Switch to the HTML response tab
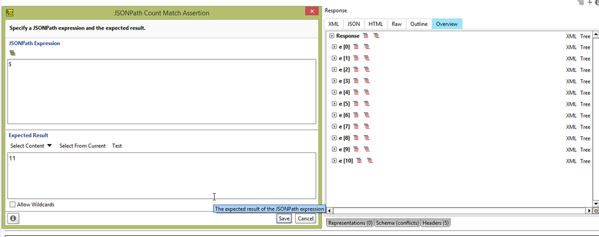599x237 pixels. pyautogui.click(x=376, y=24)
